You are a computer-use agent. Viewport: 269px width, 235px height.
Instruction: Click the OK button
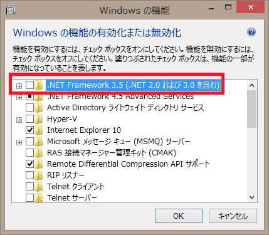pyautogui.click(x=179, y=216)
